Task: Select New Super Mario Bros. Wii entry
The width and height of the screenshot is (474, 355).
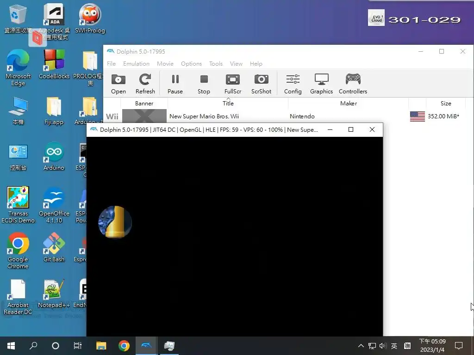Action: tap(204, 116)
